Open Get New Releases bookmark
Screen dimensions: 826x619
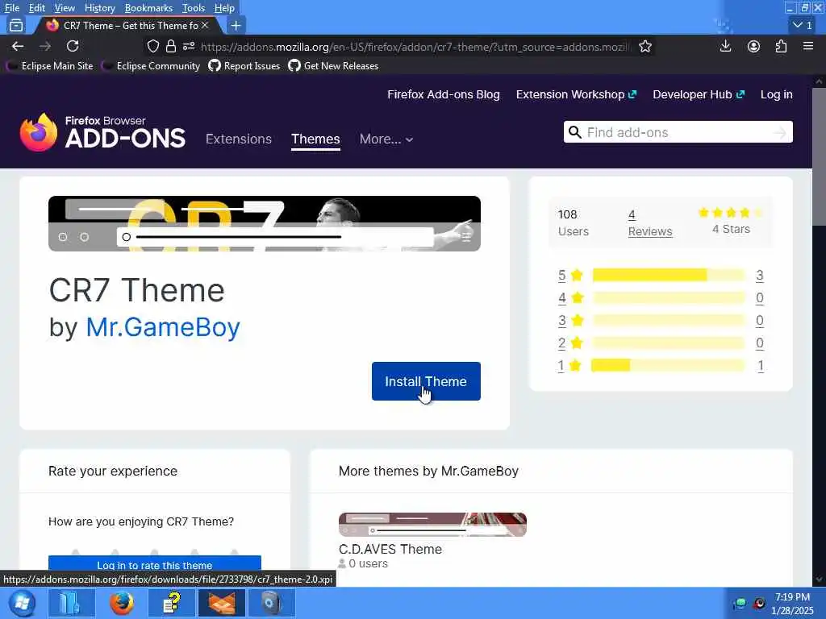tap(333, 66)
